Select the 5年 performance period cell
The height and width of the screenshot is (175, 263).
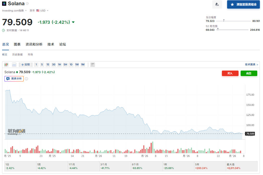(x=210, y=166)
